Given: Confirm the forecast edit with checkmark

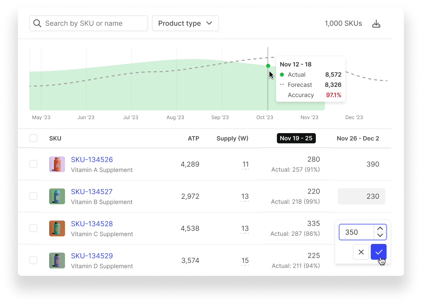Looking at the screenshot, I should click(379, 252).
